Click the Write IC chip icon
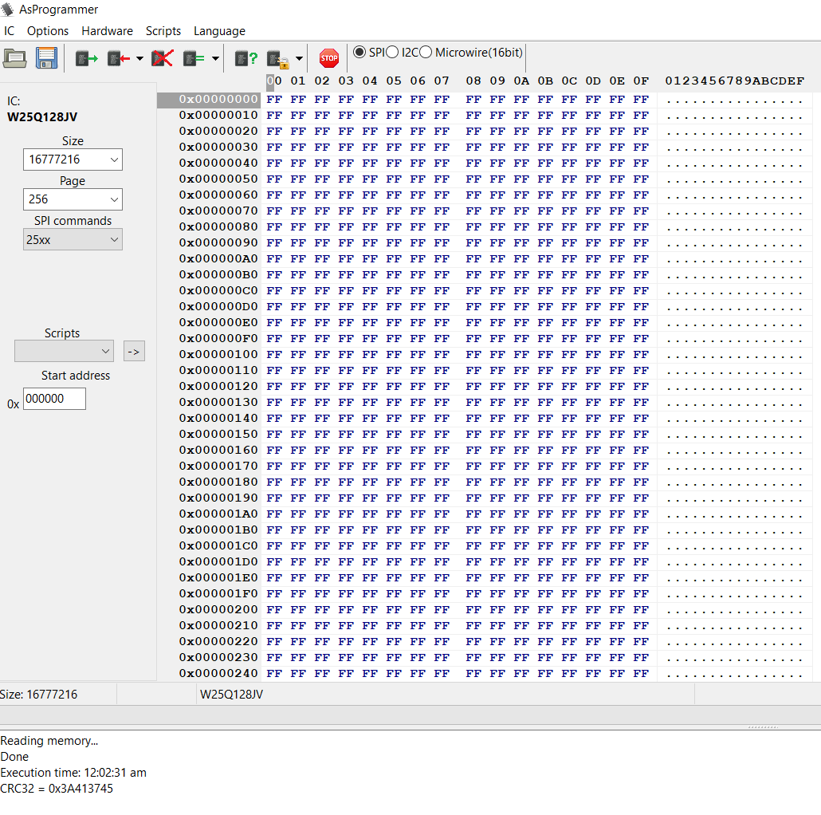The height and width of the screenshot is (815, 821). pos(119,58)
